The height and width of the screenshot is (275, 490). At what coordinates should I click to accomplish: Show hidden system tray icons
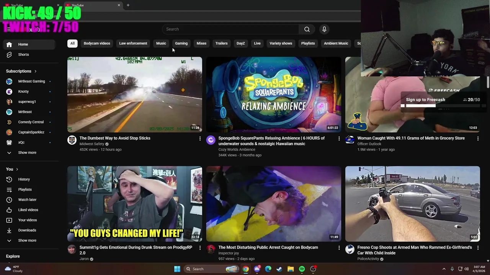coord(444,269)
